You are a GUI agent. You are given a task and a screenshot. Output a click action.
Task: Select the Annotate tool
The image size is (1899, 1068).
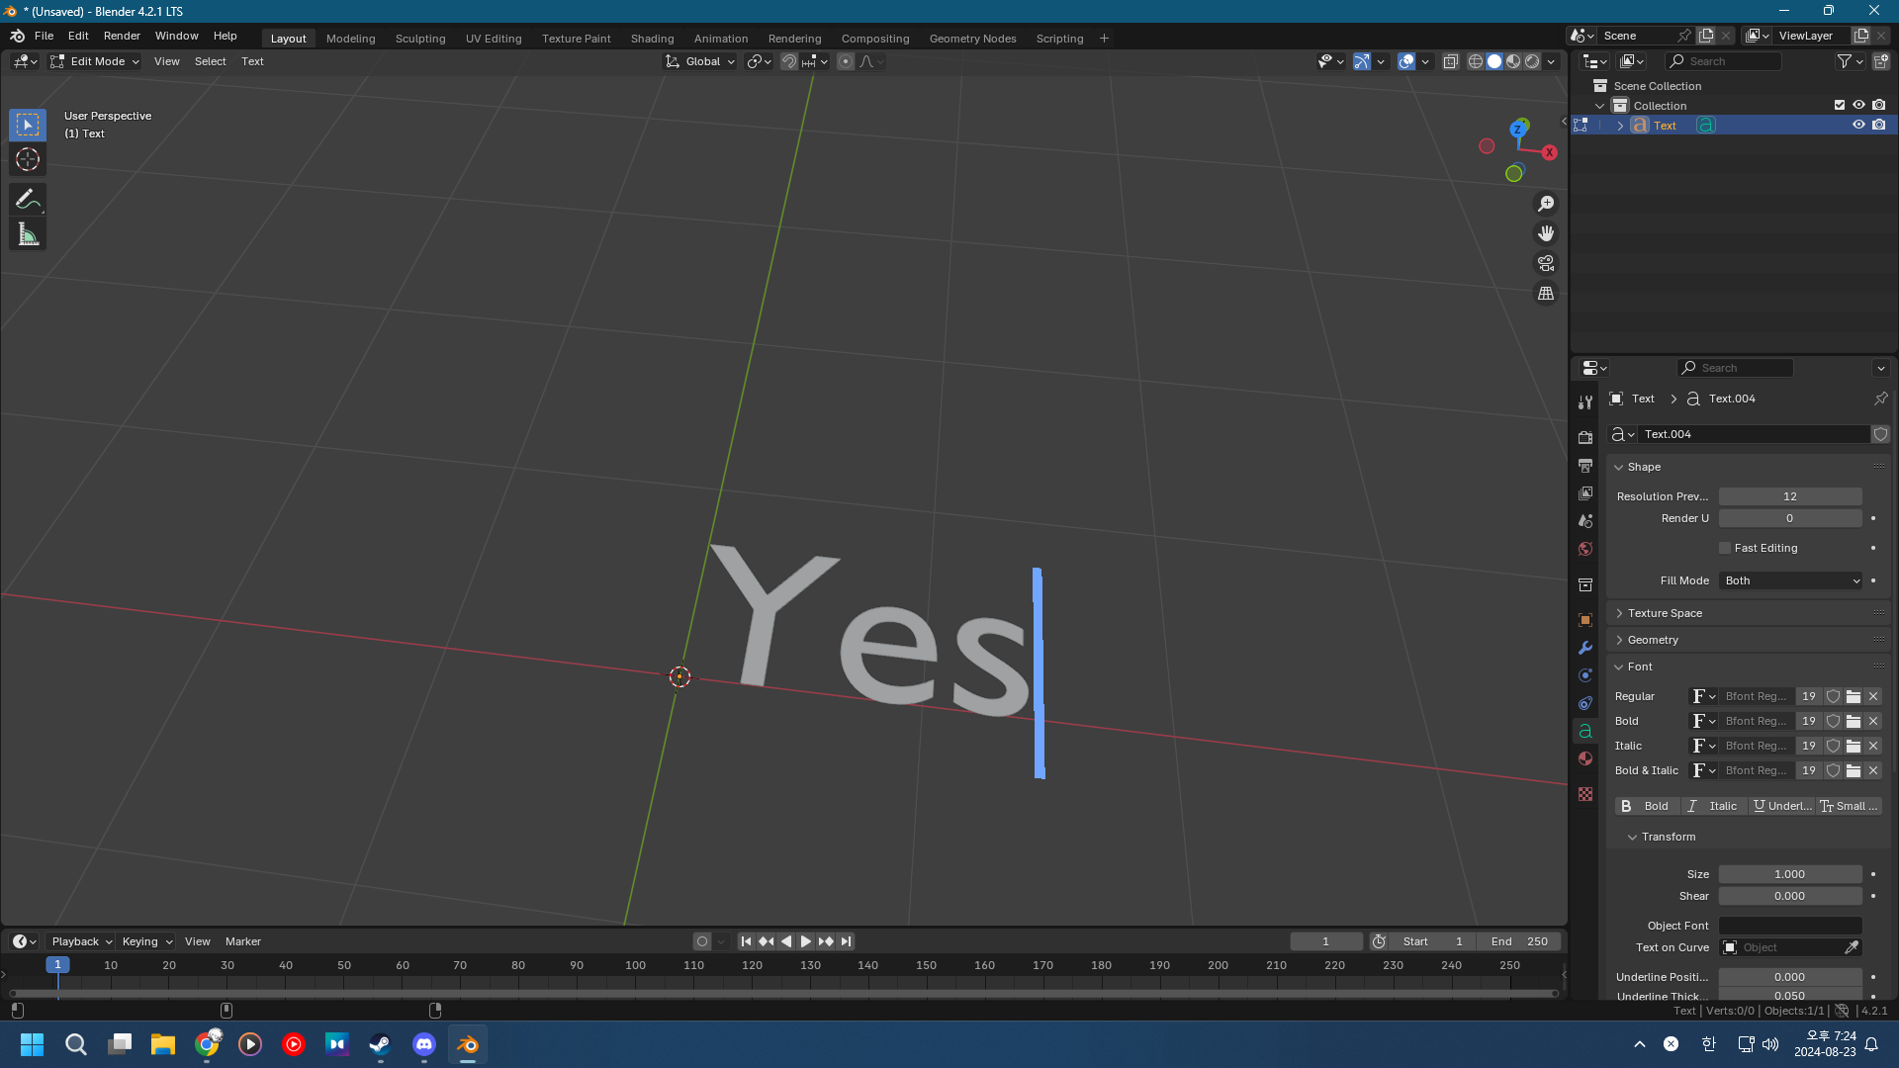(x=28, y=200)
